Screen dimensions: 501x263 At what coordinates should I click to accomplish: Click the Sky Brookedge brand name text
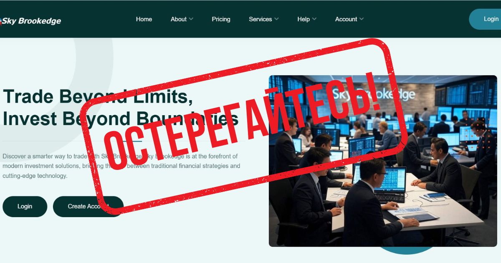click(x=32, y=21)
